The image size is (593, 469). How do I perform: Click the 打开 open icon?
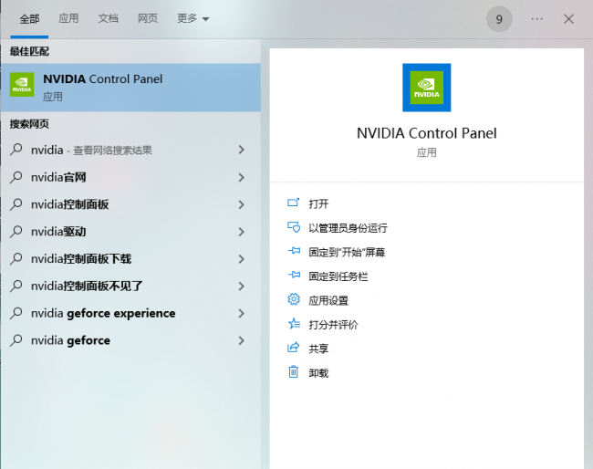point(294,203)
